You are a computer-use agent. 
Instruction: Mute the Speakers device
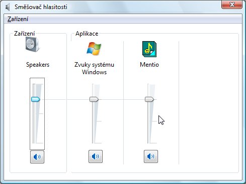pyautogui.click(x=37, y=157)
